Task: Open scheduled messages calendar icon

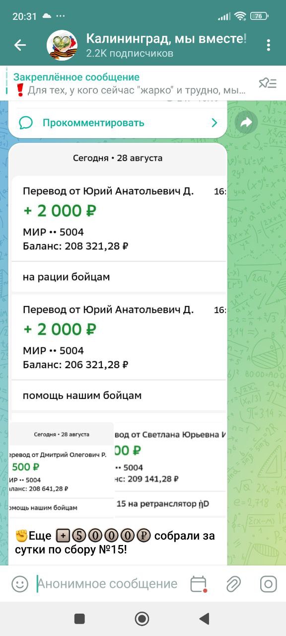Action: (x=198, y=584)
